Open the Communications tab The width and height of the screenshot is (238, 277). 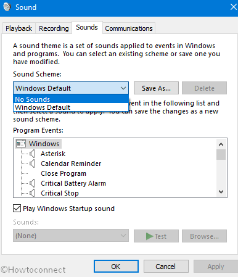coord(129,28)
